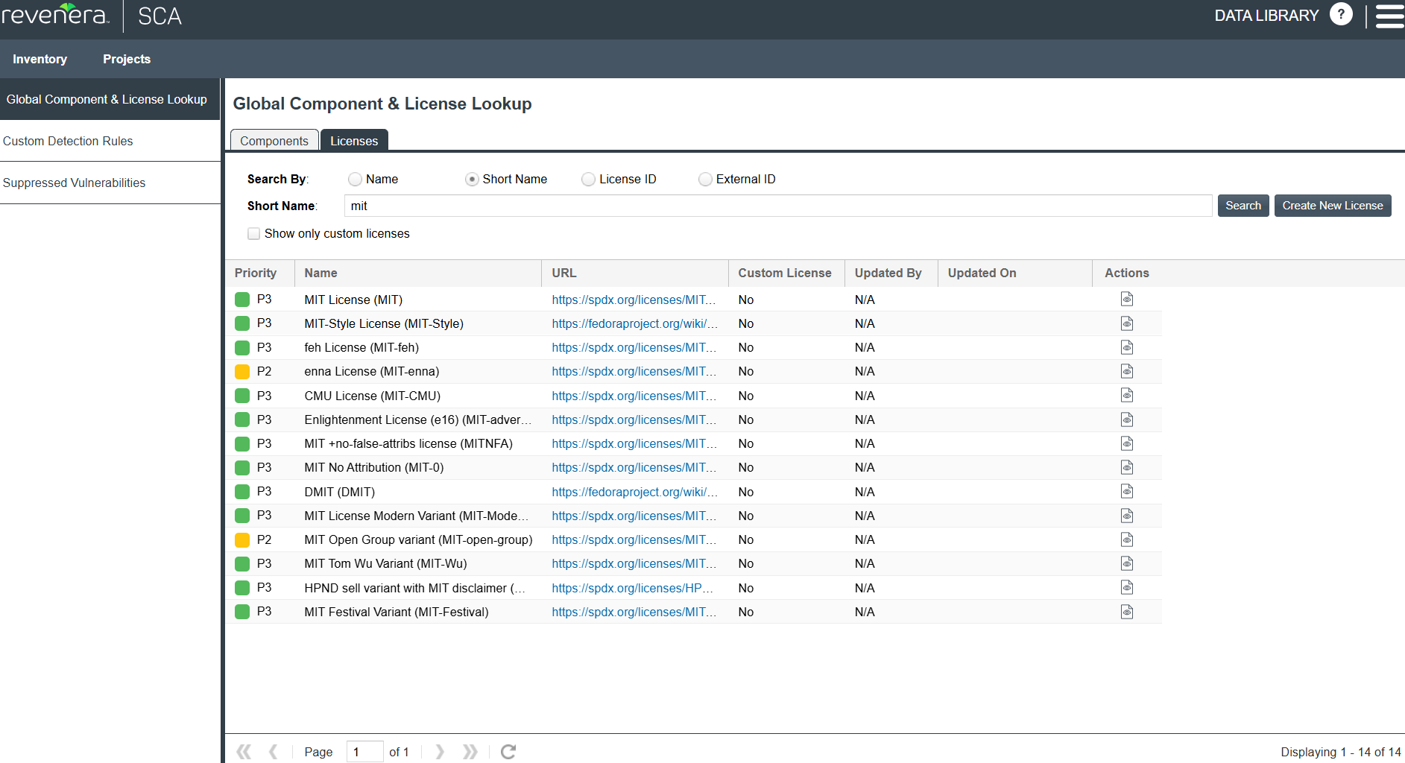Select the Name search radio button
Image resolution: width=1405 pixels, height=763 pixels.
coord(356,180)
